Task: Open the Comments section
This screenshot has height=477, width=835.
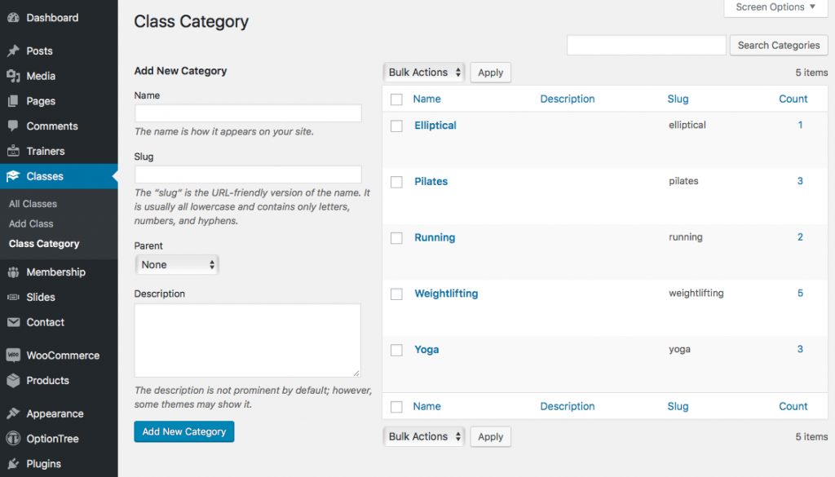Action: 52,126
